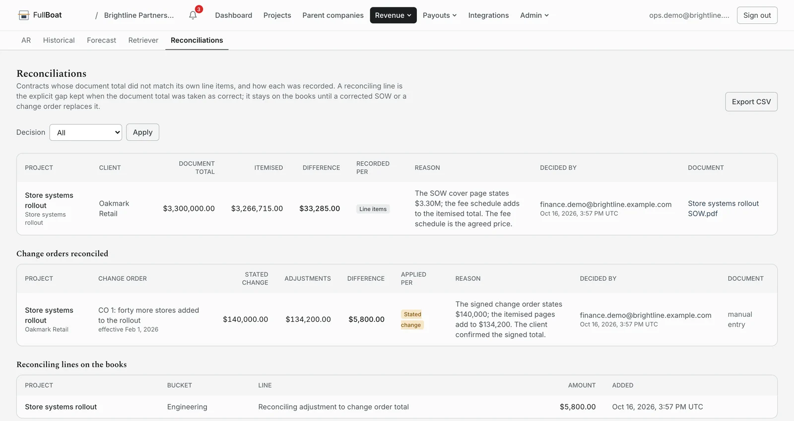
Task: Open Integrations page
Action: pos(488,15)
